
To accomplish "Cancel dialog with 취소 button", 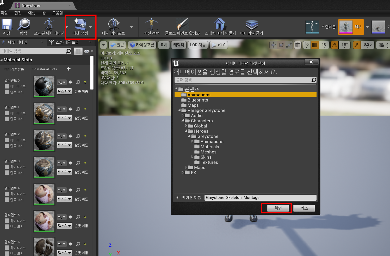I will point(304,208).
